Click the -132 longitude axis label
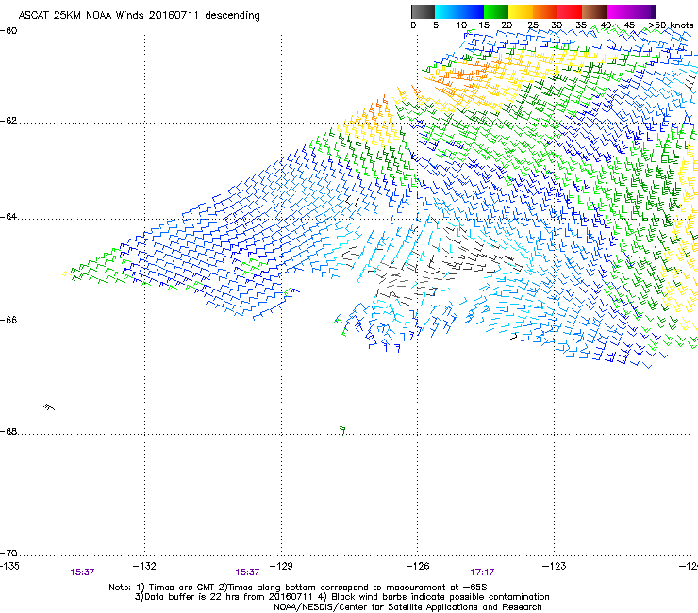 [144, 566]
